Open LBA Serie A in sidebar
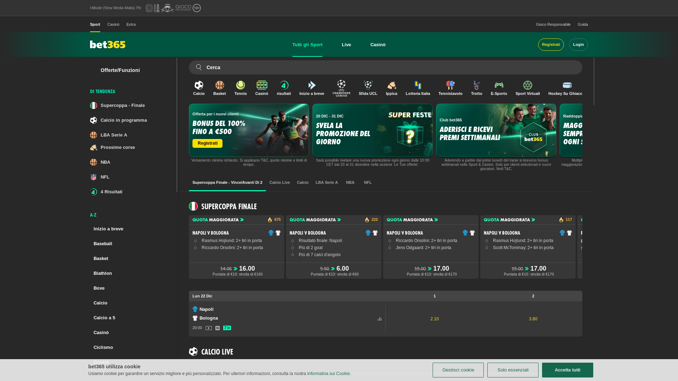The width and height of the screenshot is (678, 381). click(x=108, y=135)
